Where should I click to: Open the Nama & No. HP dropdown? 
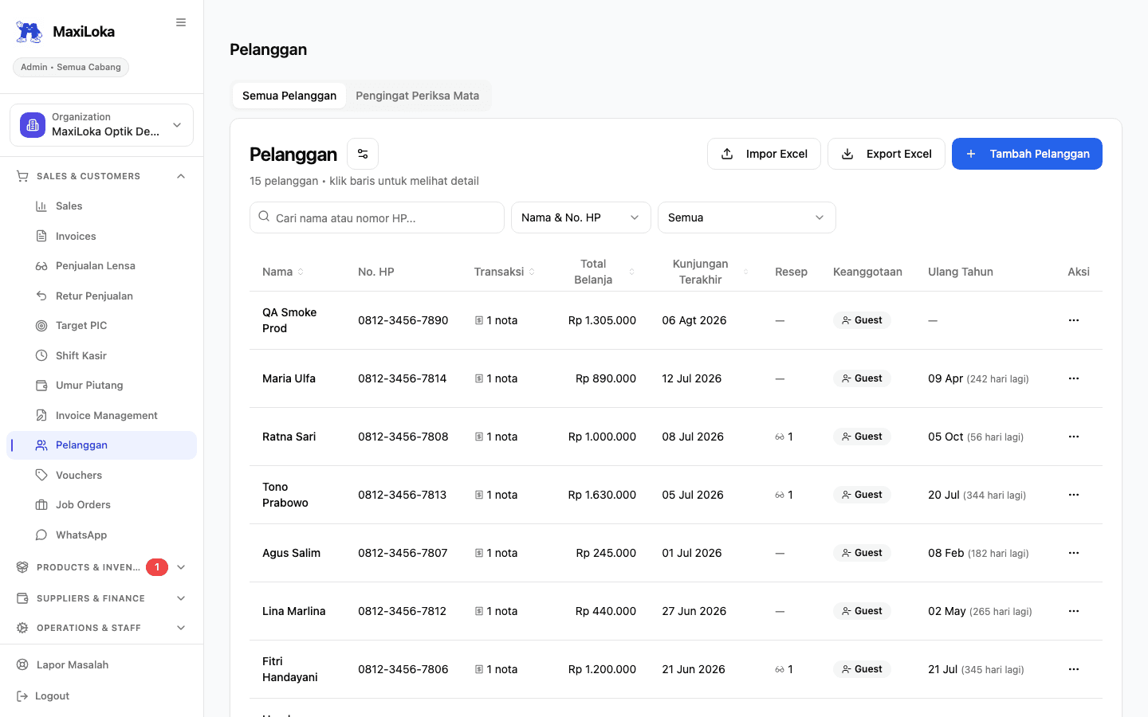tap(581, 217)
